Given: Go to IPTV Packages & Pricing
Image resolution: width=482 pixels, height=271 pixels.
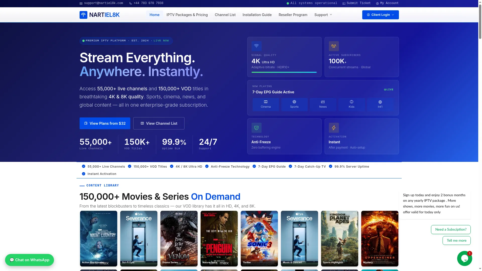Looking at the screenshot, I should point(187,15).
